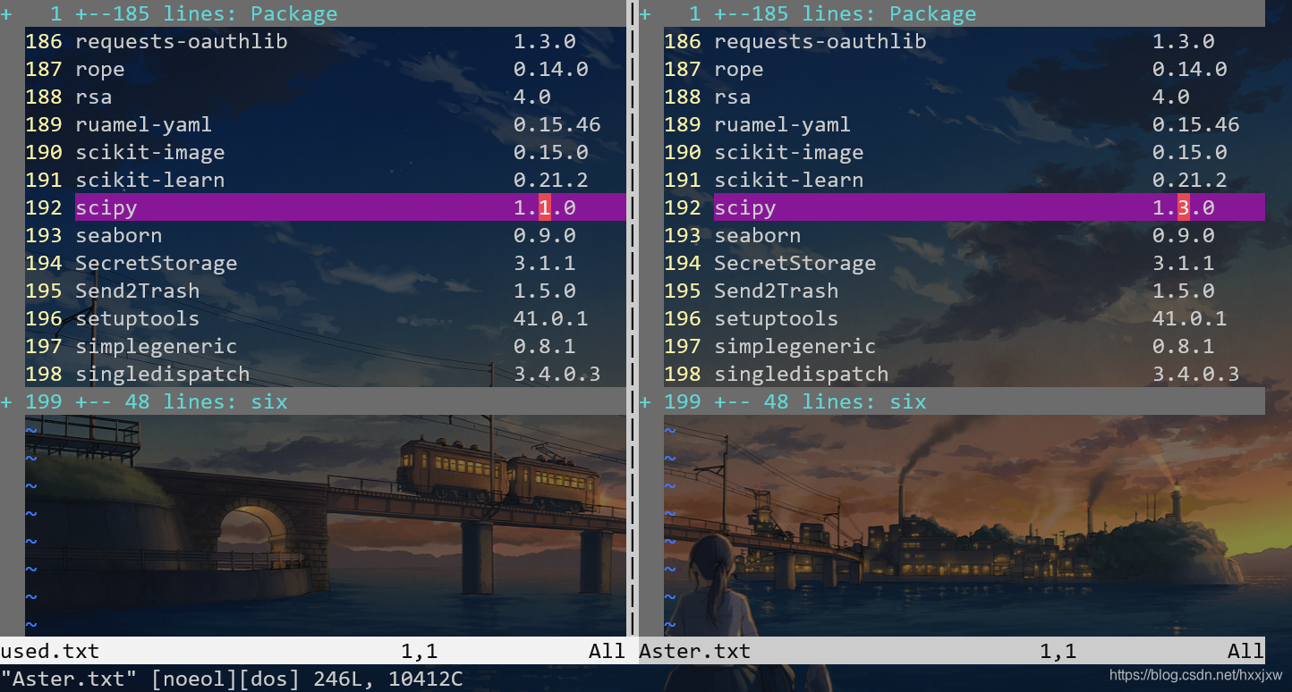The height and width of the screenshot is (692, 1292).
Task: Click version 0.15.46 in the left pane
Action: tap(557, 125)
